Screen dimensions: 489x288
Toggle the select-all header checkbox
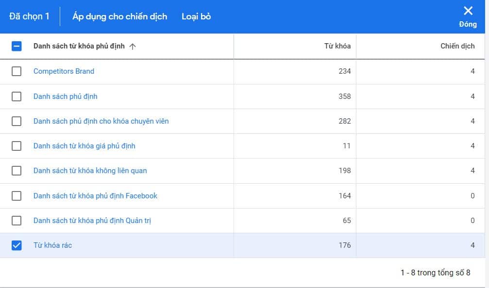[17, 47]
